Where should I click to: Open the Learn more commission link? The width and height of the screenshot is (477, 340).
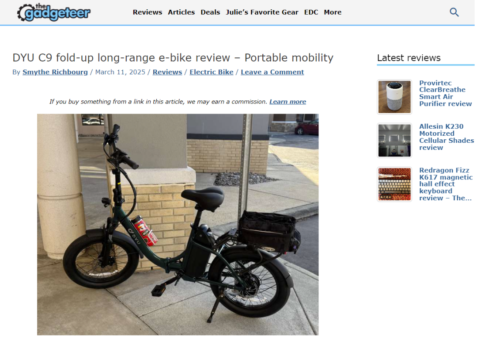288,102
